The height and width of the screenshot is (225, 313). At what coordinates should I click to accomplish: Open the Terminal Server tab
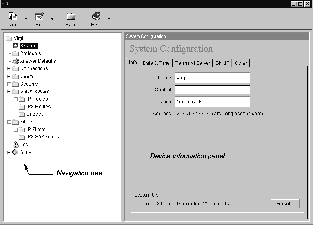pyautogui.click(x=192, y=63)
